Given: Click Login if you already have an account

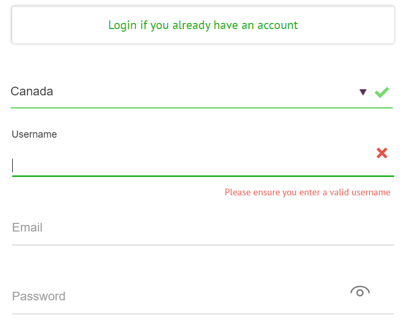Looking at the screenshot, I should coord(203,25).
